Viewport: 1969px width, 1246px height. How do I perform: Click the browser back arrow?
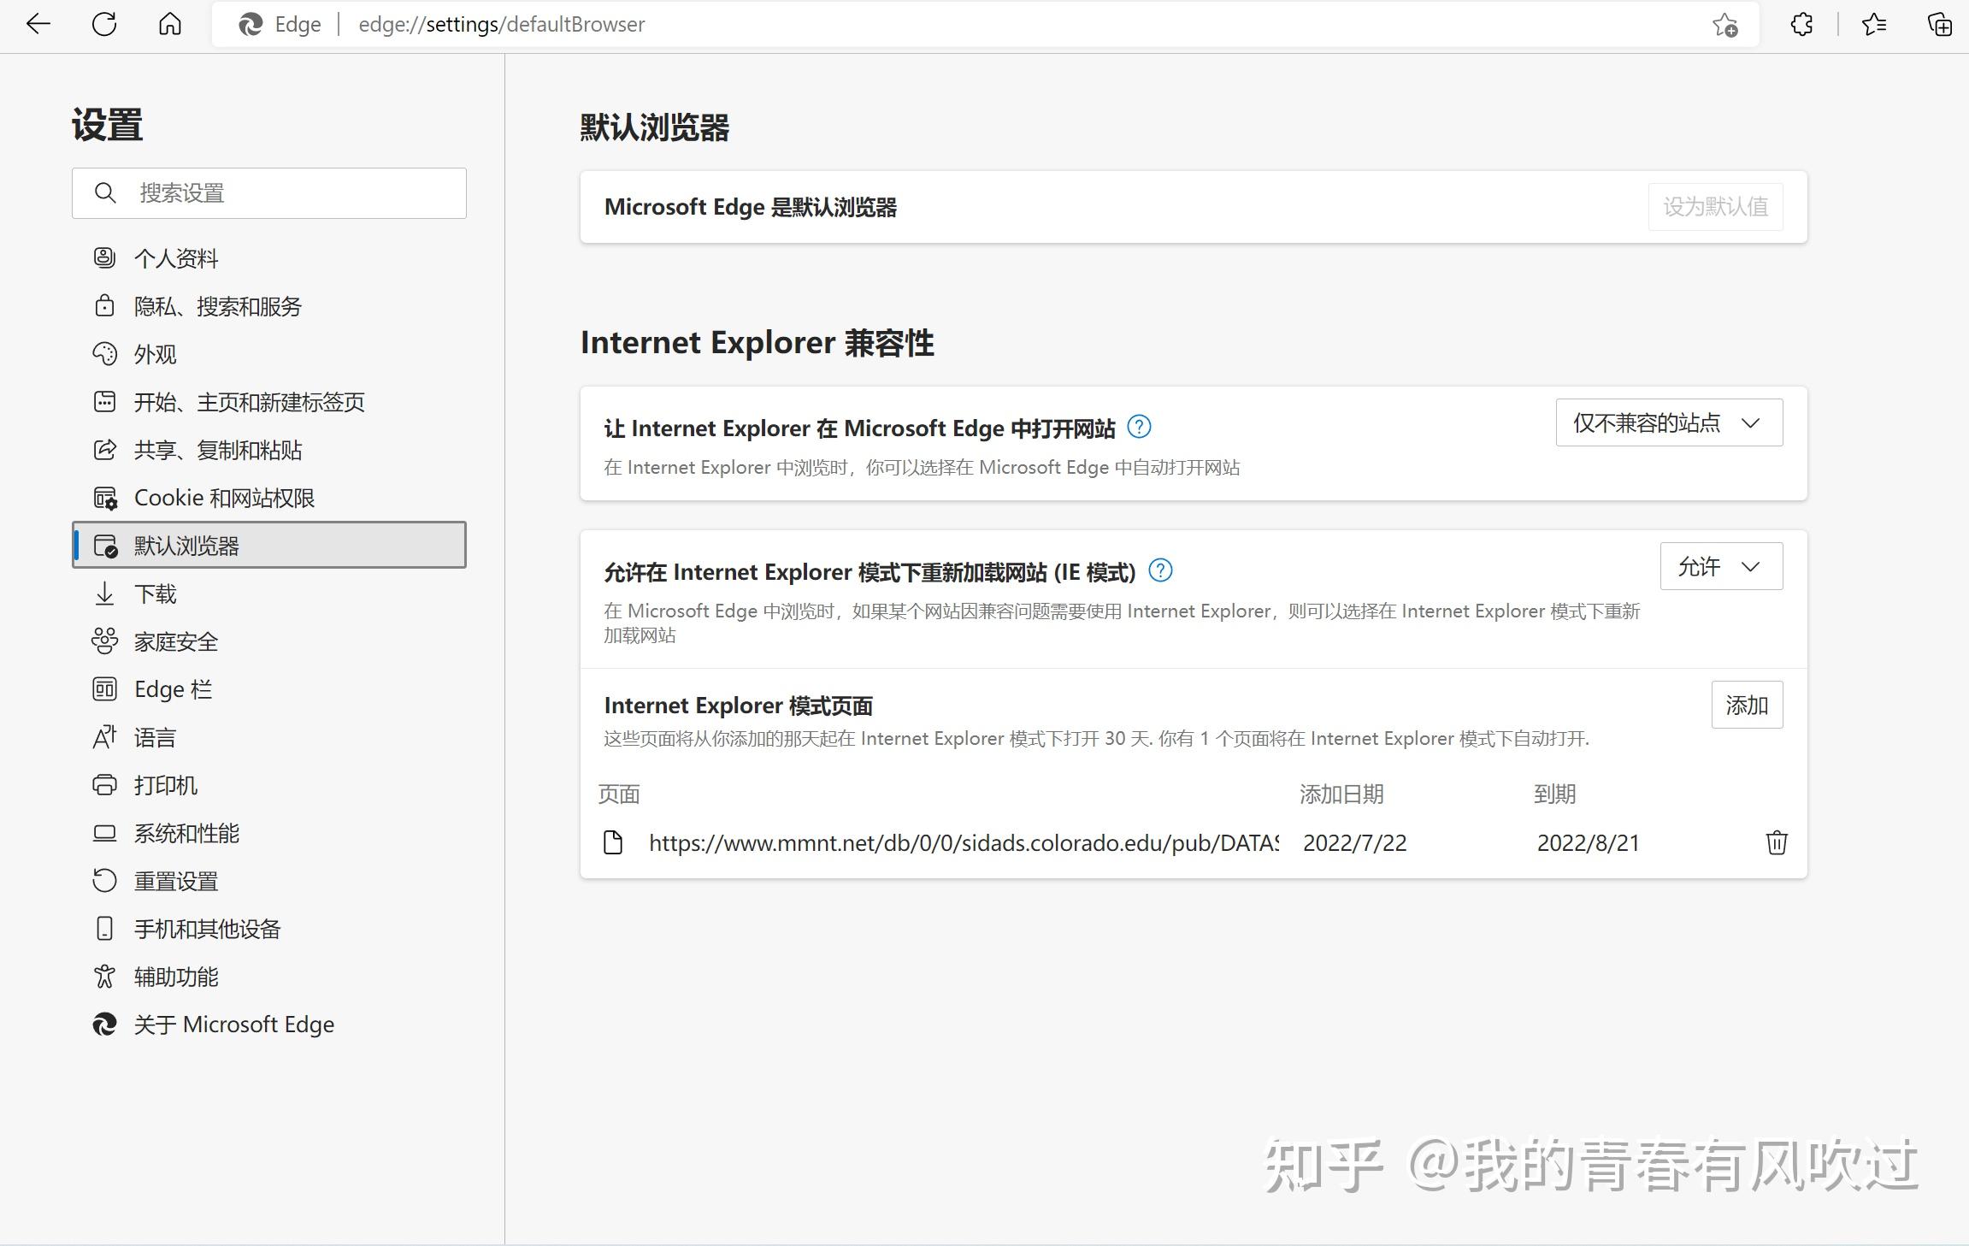click(x=38, y=24)
